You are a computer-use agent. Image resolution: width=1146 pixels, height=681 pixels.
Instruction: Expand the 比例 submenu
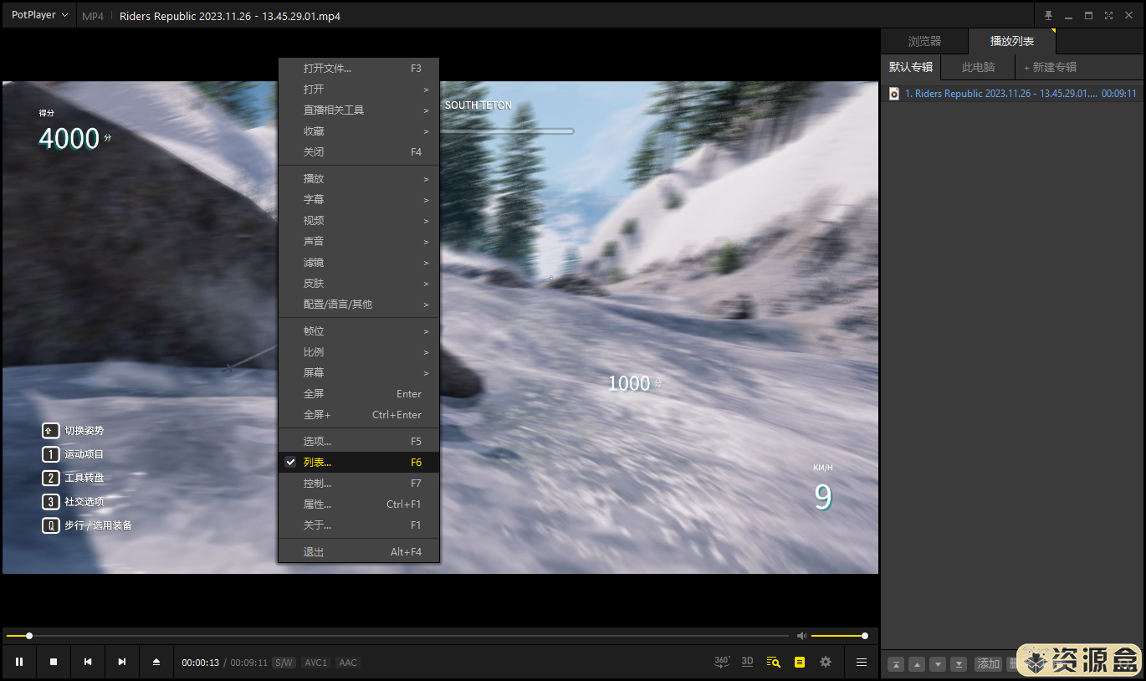359,352
